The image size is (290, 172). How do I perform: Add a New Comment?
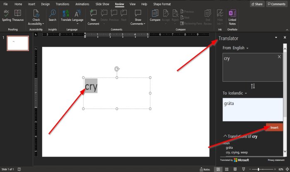tap(93, 17)
